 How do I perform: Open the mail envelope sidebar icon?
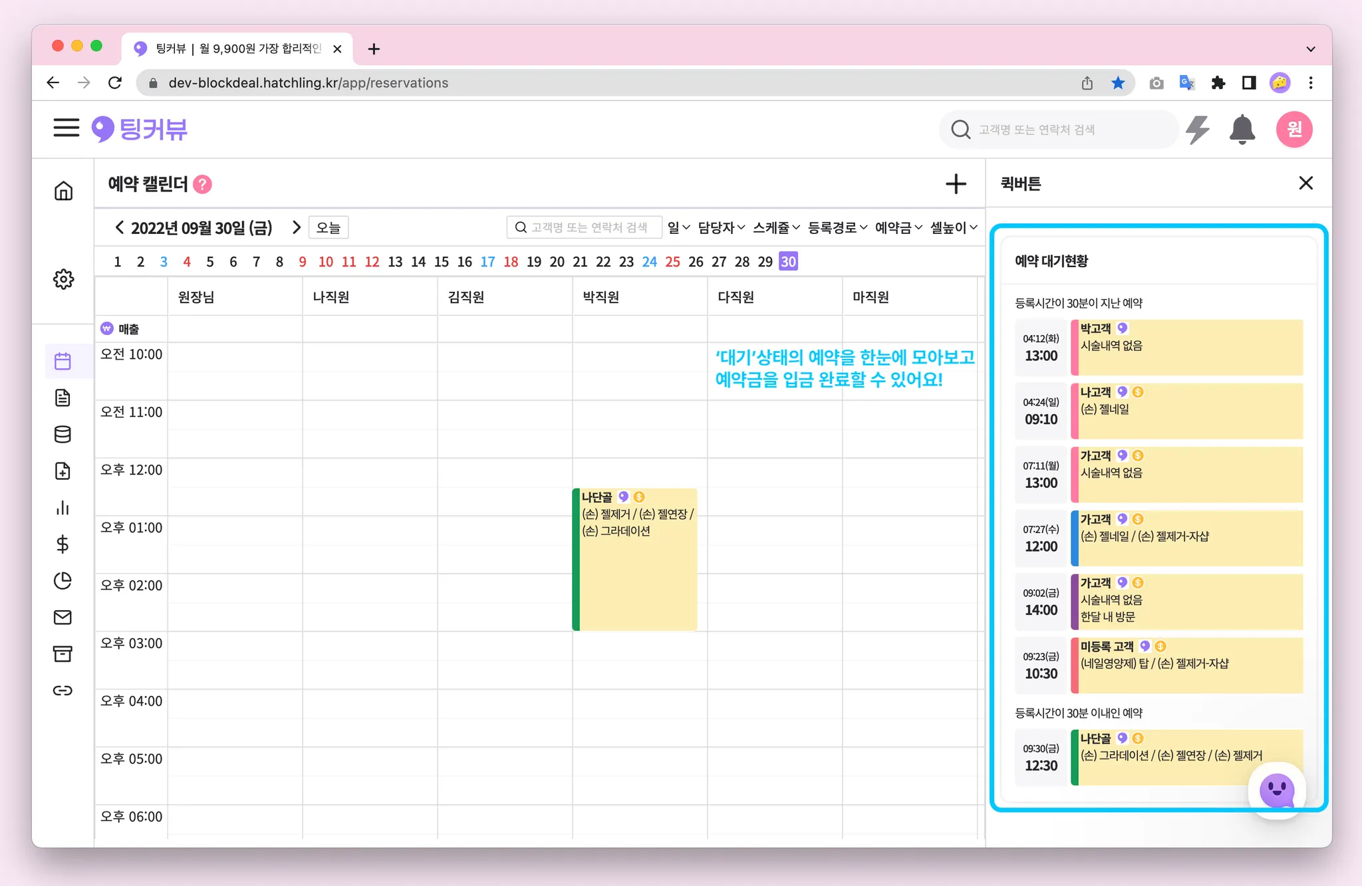63,617
